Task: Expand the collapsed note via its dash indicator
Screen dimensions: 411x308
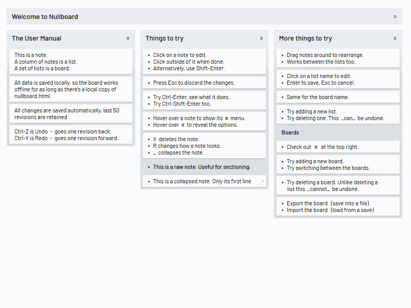Action: (x=262, y=181)
